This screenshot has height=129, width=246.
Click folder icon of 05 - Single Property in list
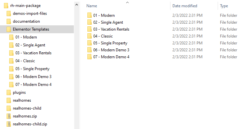89,43
